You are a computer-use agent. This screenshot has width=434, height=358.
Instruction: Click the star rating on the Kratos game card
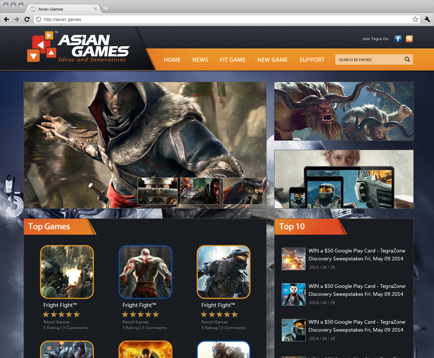pyautogui.click(x=140, y=314)
